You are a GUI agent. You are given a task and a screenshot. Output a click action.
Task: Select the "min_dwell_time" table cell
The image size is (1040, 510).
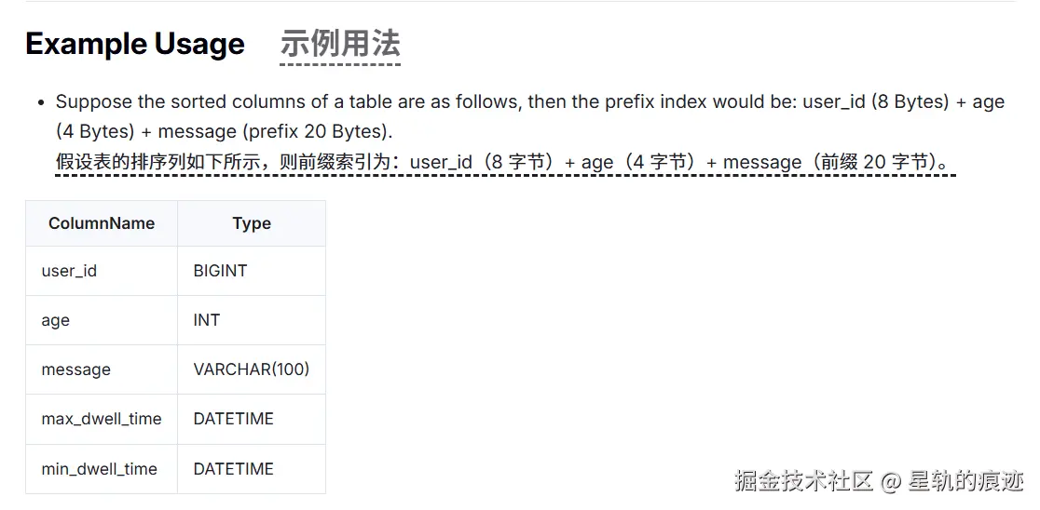click(99, 469)
